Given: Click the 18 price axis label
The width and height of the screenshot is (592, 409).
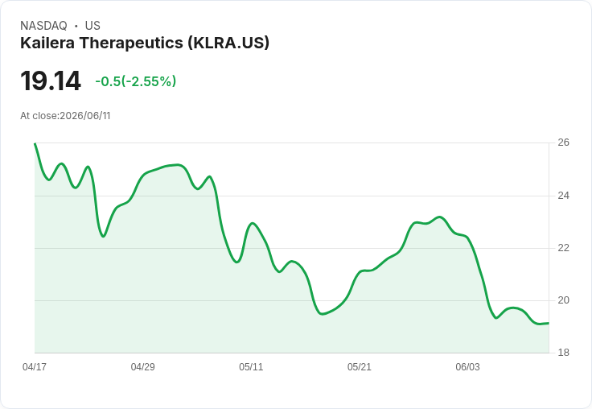Looking at the screenshot, I should pos(564,353).
